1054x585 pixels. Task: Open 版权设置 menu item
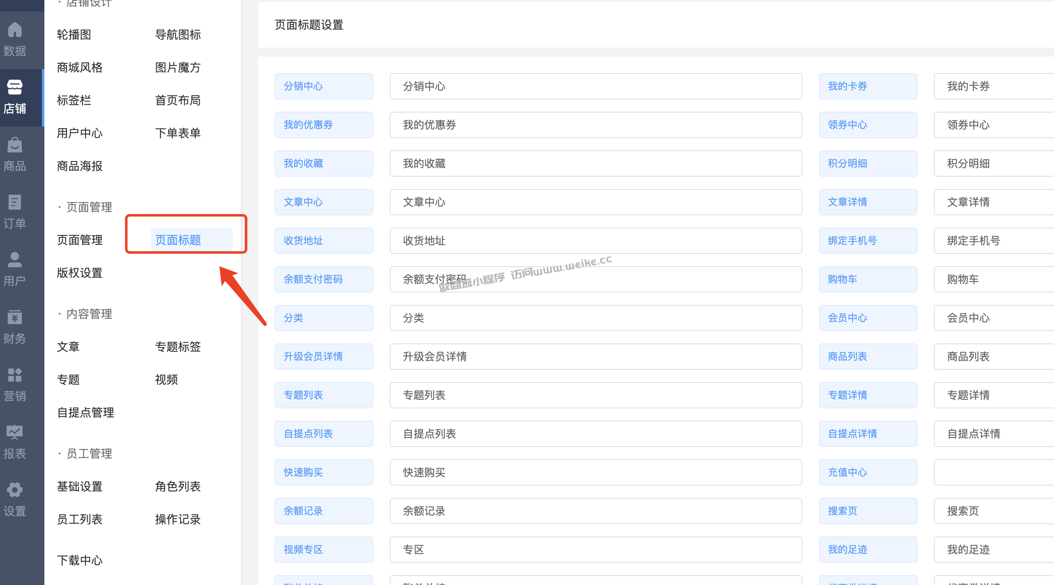(x=80, y=273)
